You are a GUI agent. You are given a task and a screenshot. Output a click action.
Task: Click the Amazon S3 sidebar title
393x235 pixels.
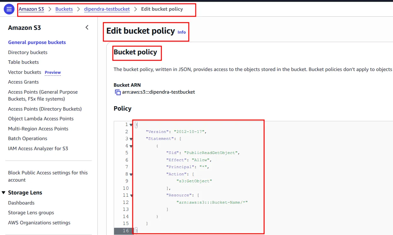[x=24, y=28]
